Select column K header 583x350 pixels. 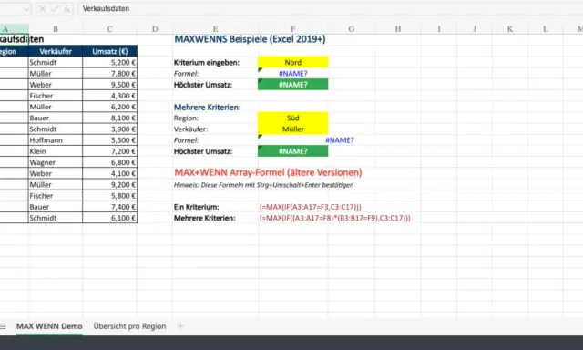click(x=510, y=29)
